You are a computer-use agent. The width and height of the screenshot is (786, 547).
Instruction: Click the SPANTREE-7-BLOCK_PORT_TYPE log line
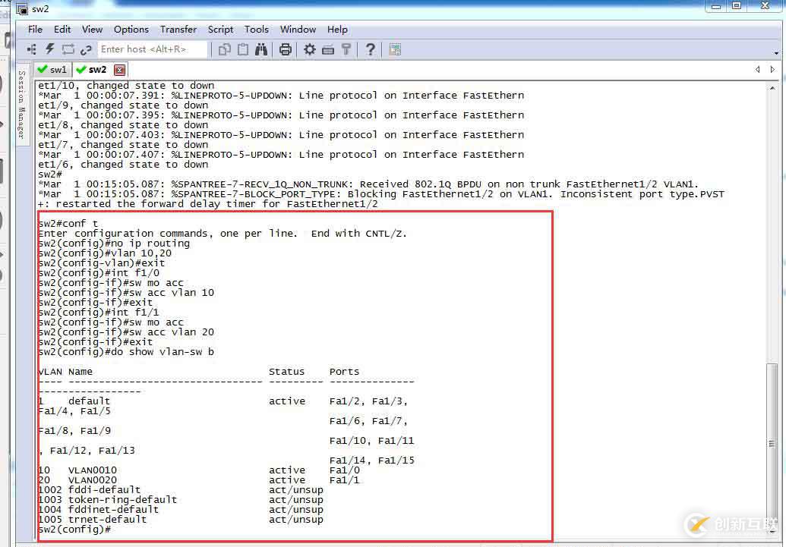click(x=381, y=194)
